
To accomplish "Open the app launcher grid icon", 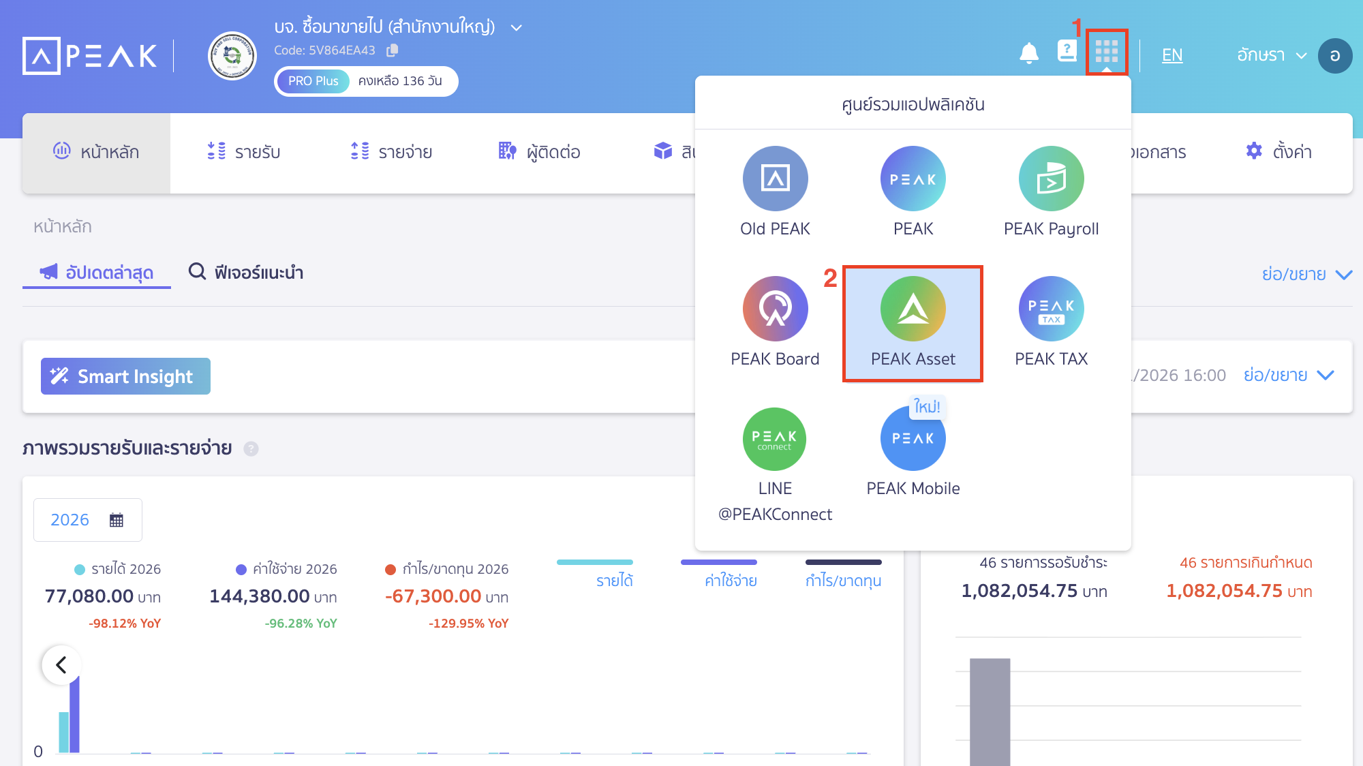I will [x=1107, y=53].
